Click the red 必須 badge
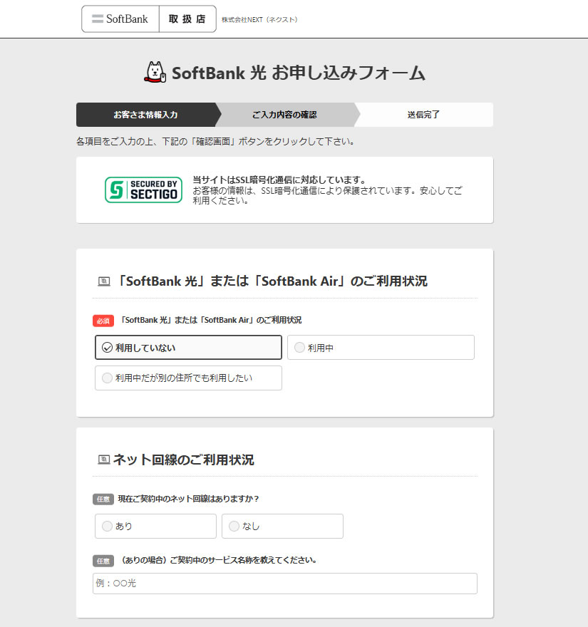Screen dimensions: 588x627 pos(103,321)
